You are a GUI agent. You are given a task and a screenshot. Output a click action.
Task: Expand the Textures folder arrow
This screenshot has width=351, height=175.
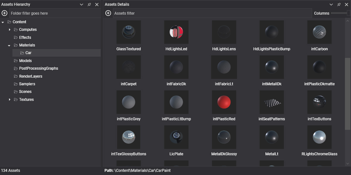10,100
